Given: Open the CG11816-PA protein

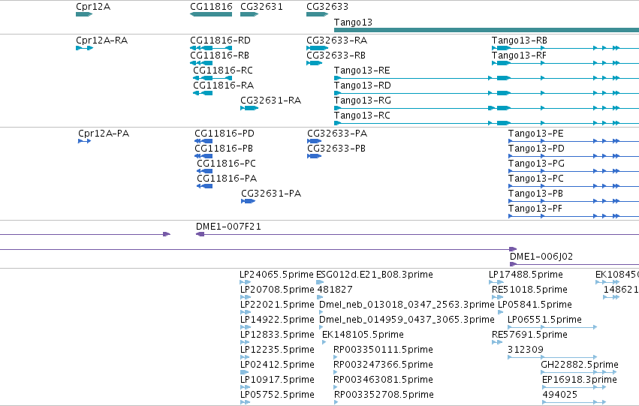Looking at the screenshot, I should click(x=204, y=187).
